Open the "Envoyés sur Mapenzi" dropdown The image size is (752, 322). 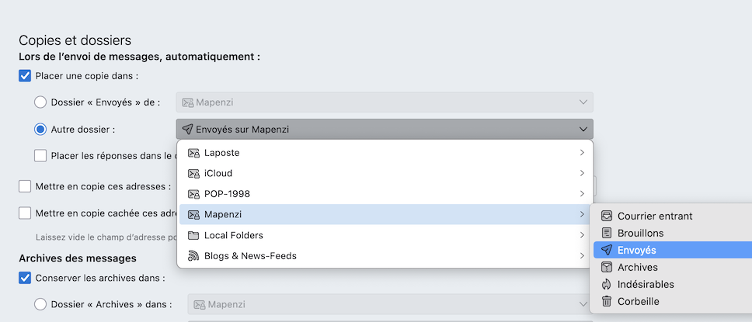[x=384, y=129]
